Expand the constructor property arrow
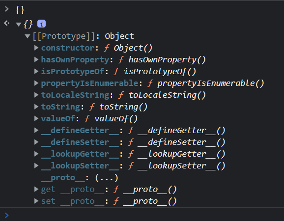The image size is (284, 221). click(36, 48)
